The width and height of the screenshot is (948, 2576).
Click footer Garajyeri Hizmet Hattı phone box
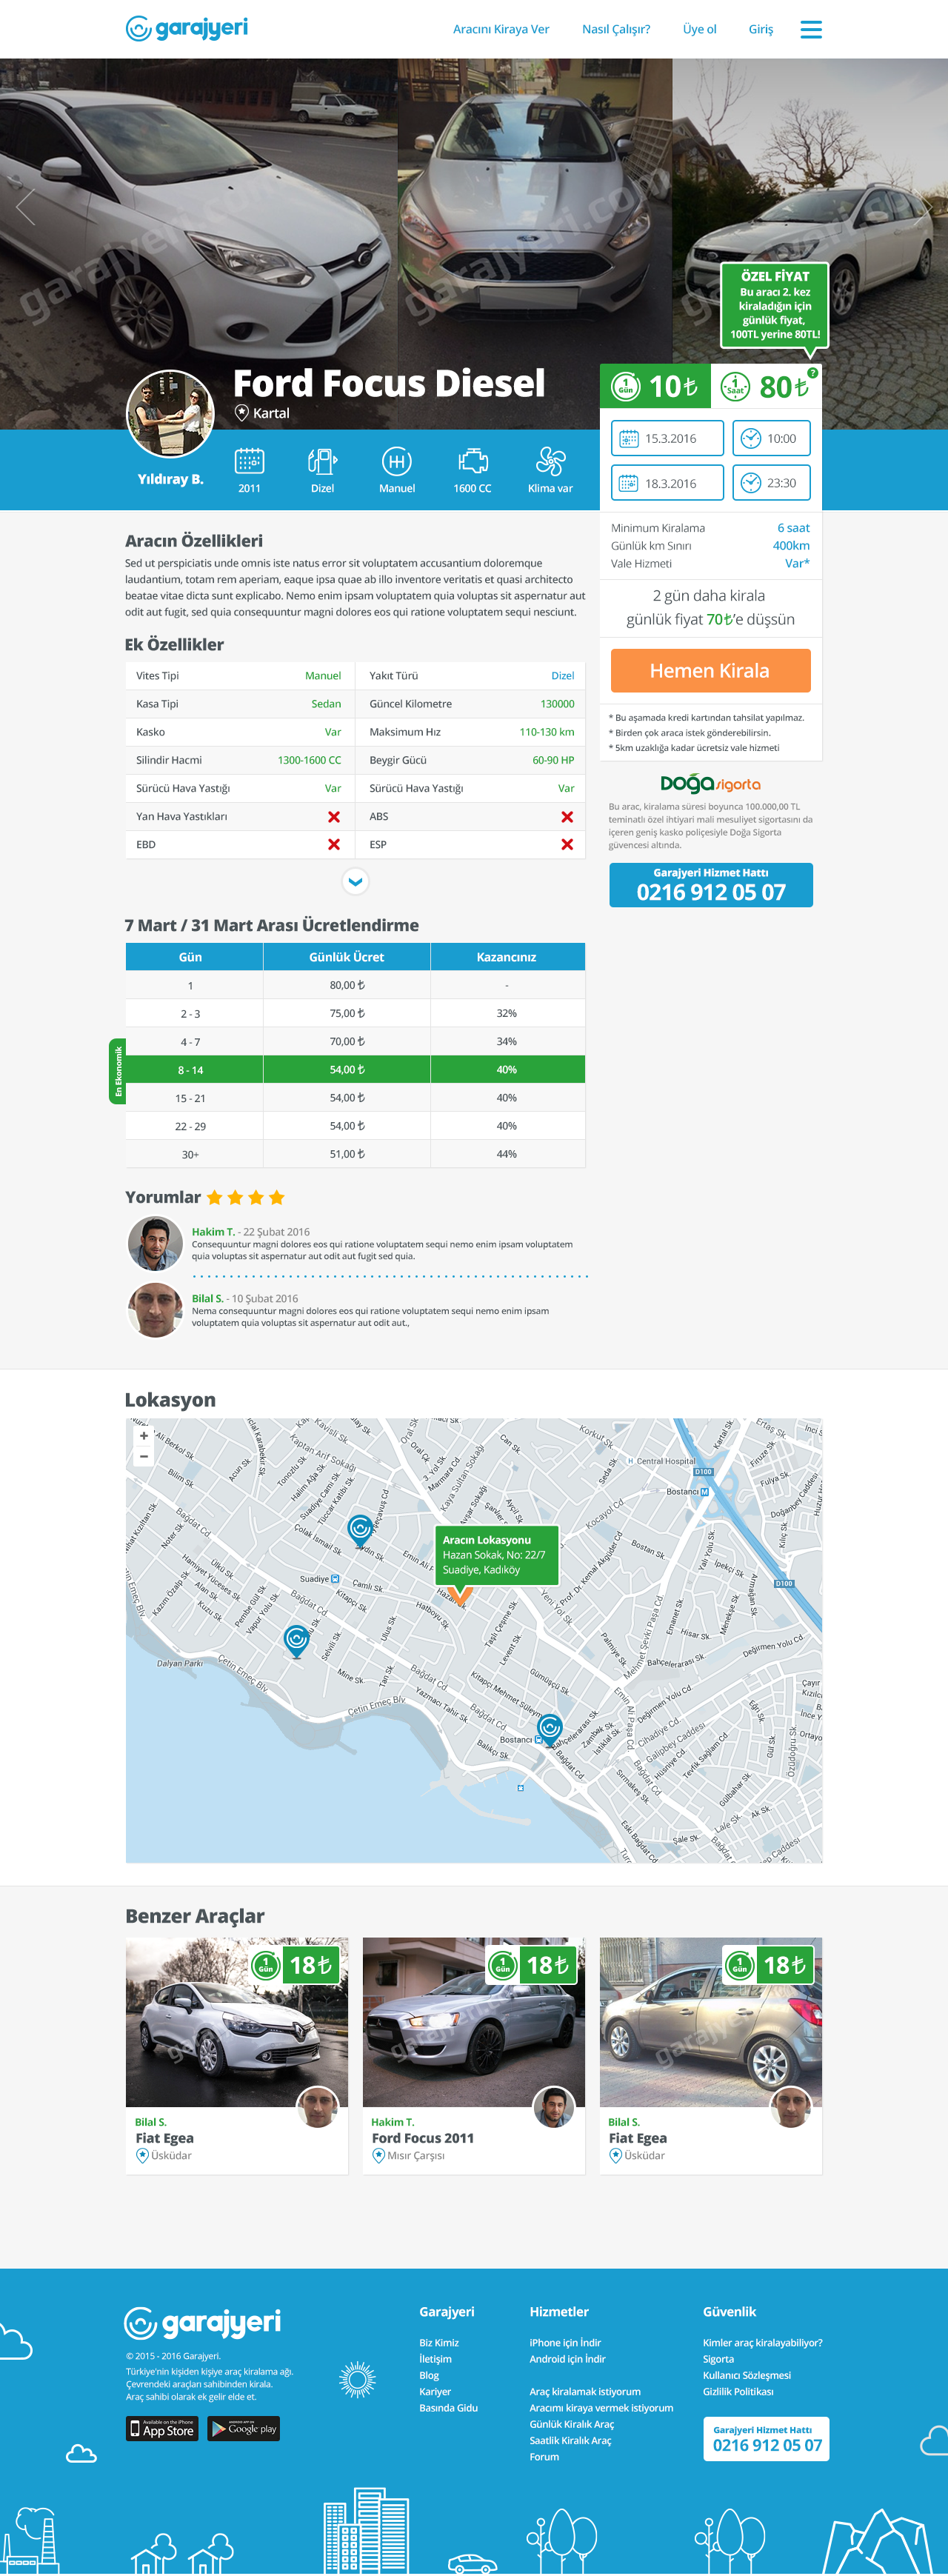(766, 2439)
